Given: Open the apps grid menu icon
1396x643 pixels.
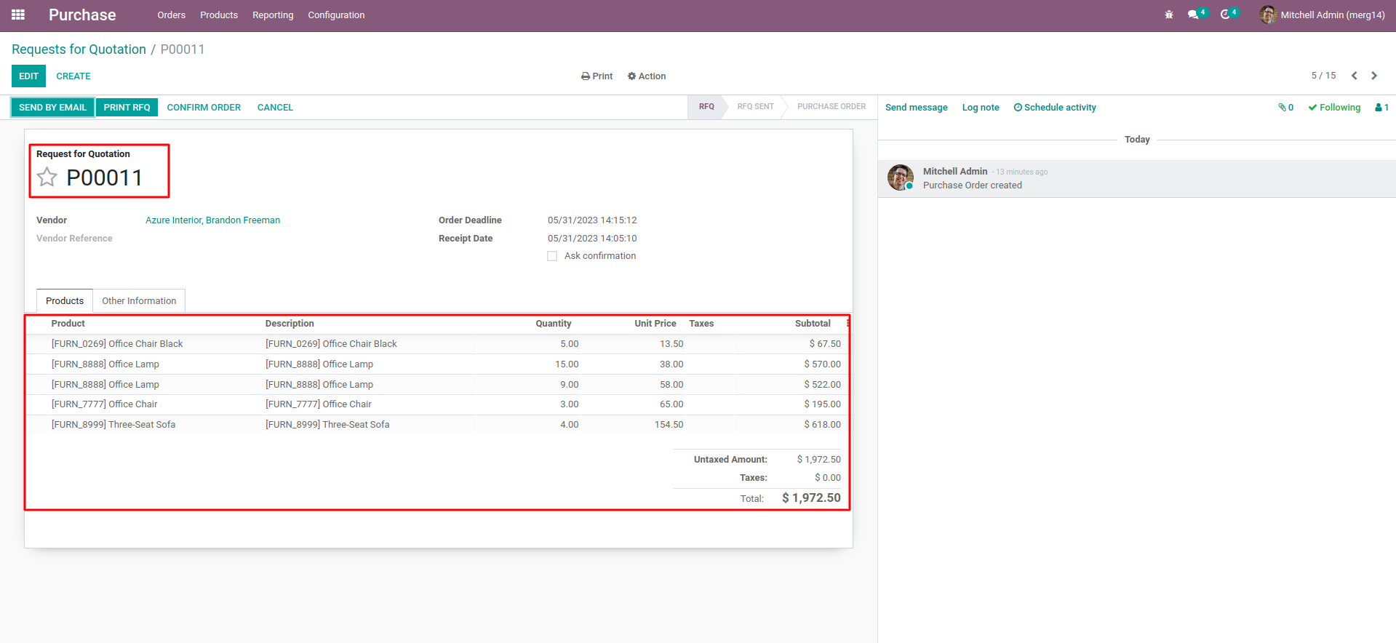Looking at the screenshot, I should (18, 15).
